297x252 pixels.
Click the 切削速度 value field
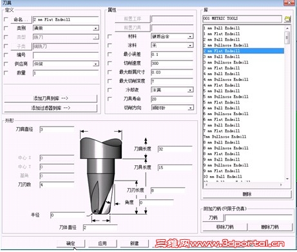coord(172,64)
